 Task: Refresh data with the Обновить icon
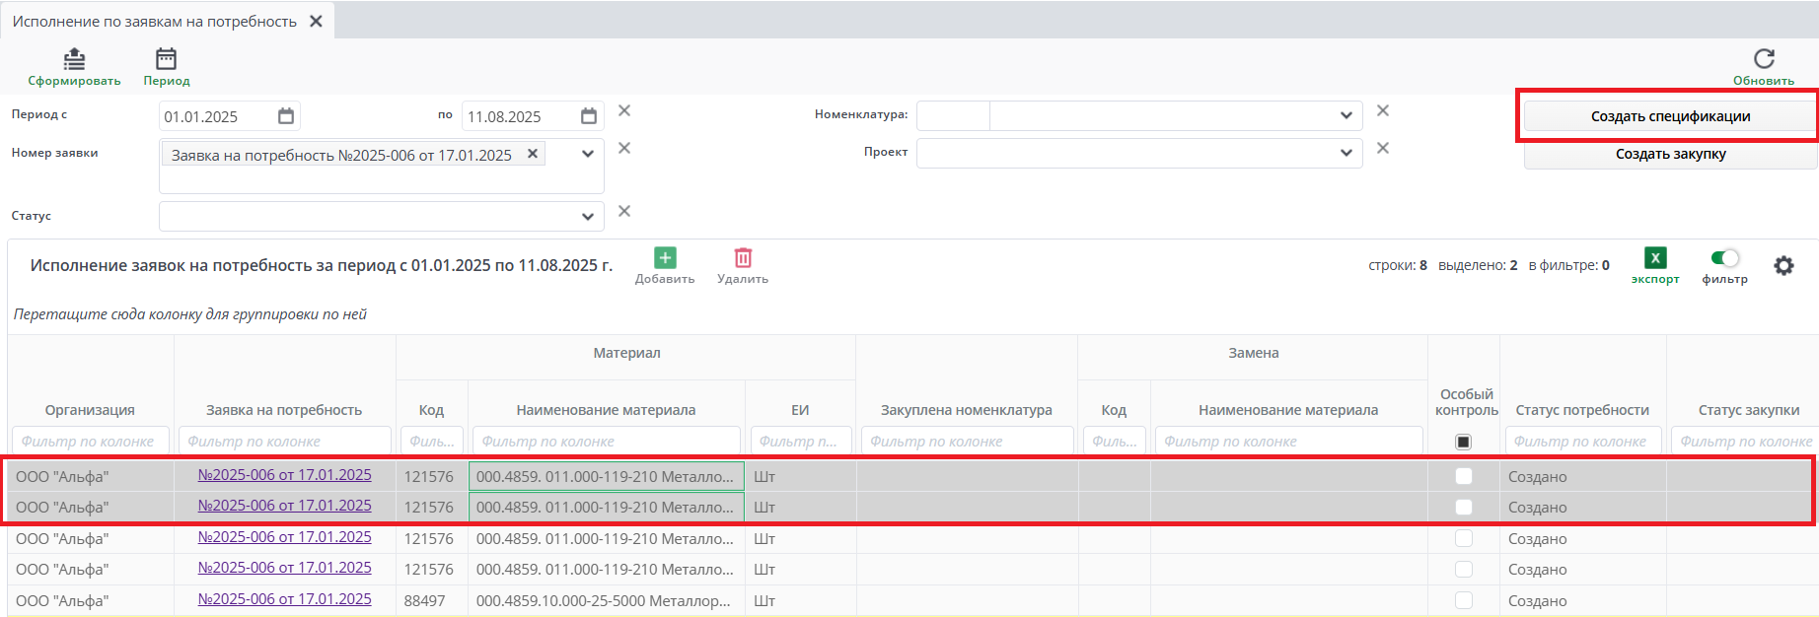pyautogui.click(x=1764, y=59)
